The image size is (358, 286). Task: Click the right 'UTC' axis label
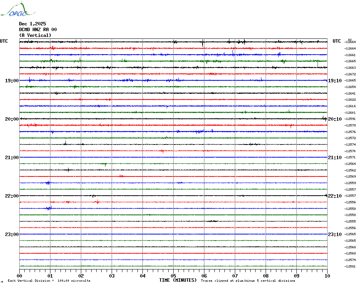point(336,41)
